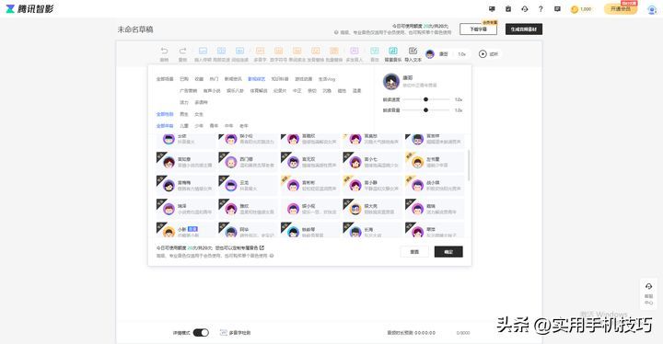Toggle the detail mode (详情模式) switch
This screenshot has width=663, height=344.
pyautogui.click(x=201, y=333)
